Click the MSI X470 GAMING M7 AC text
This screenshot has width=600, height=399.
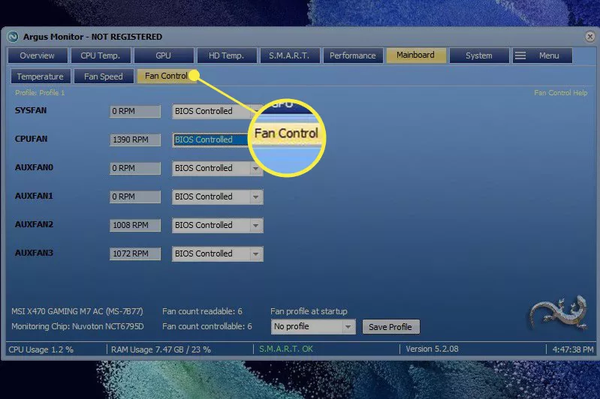tap(77, 311)
